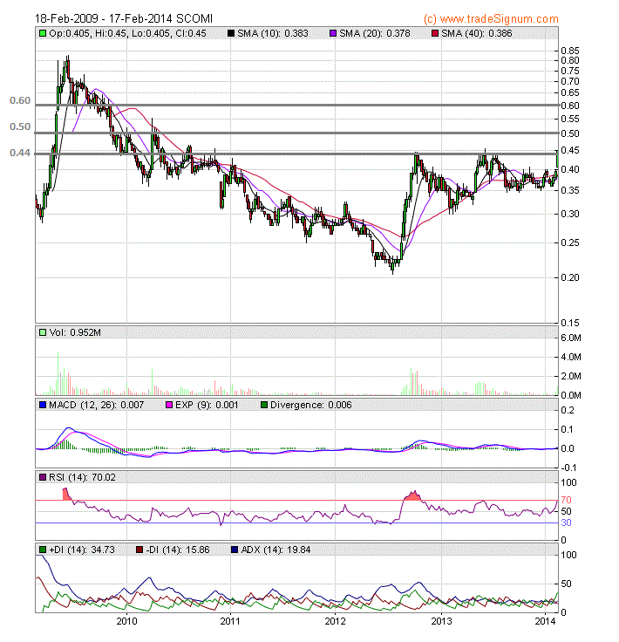Click the '+DI (14): 34.73' label

82,550
